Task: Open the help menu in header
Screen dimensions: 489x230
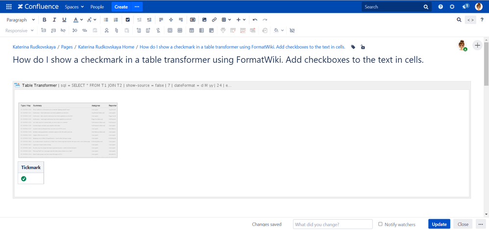Action: click(440, 6)
